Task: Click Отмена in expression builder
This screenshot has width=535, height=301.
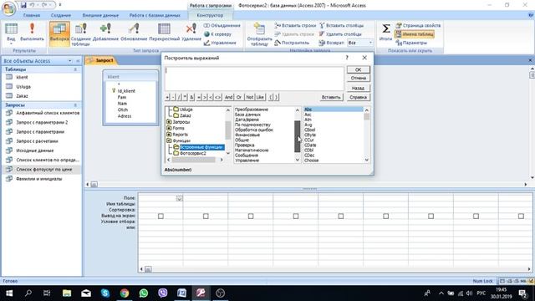Action: click(359, 78)
